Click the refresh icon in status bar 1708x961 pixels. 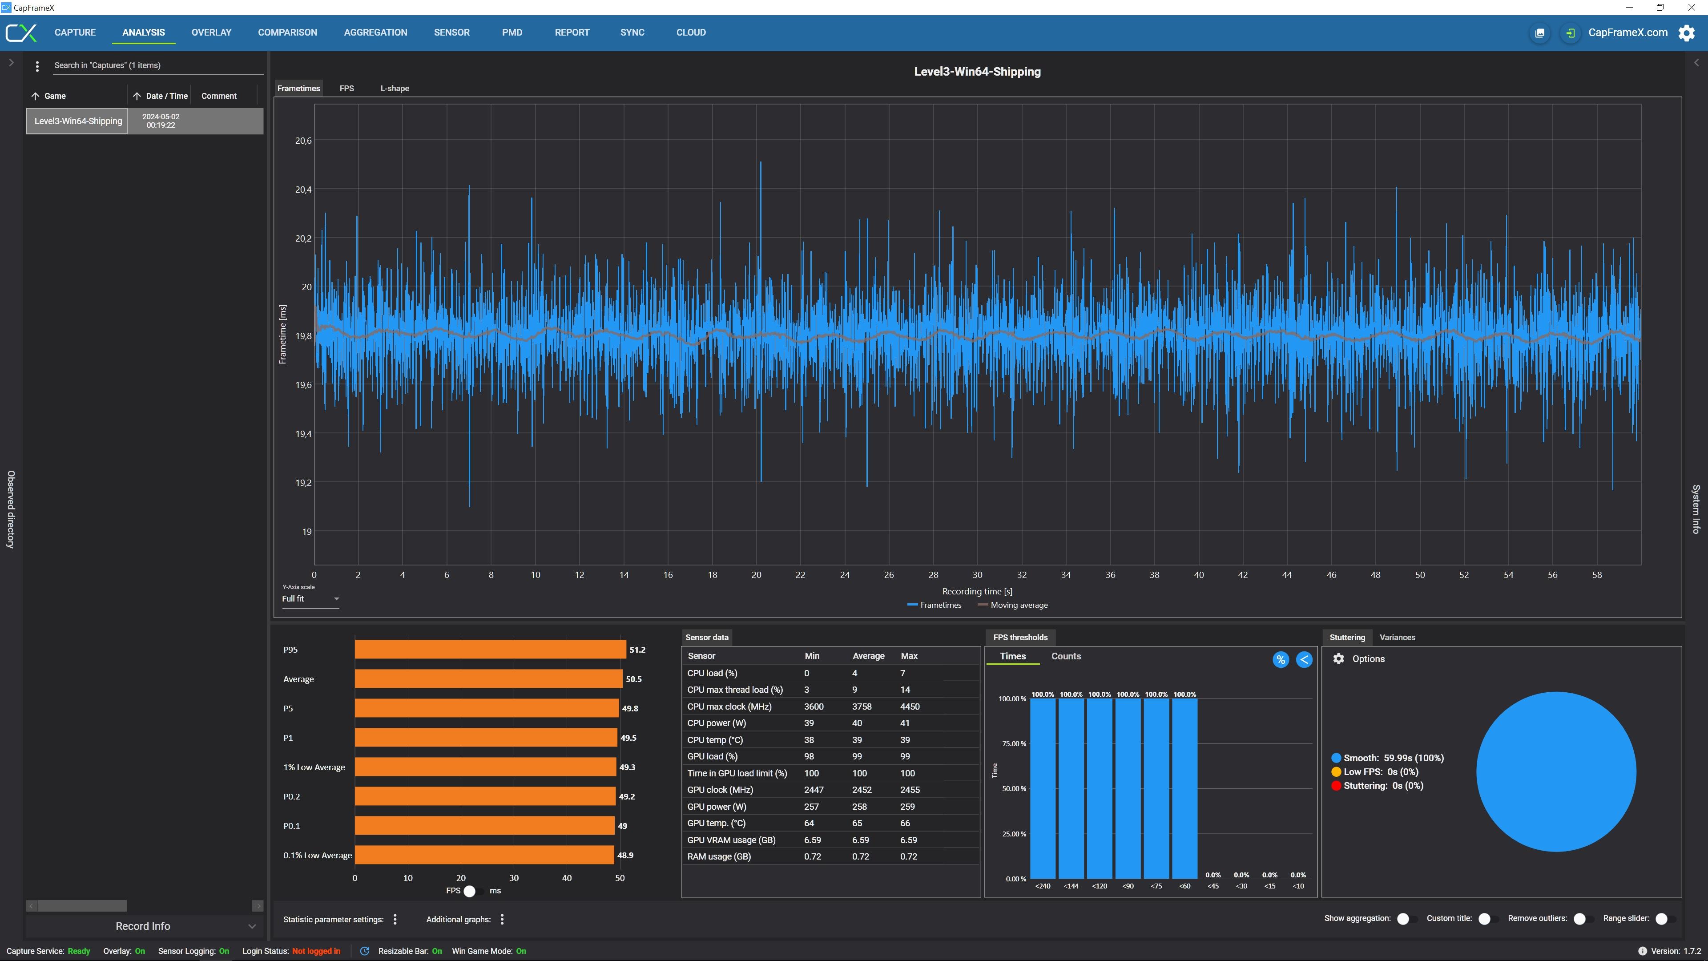(x=364, y=951)
